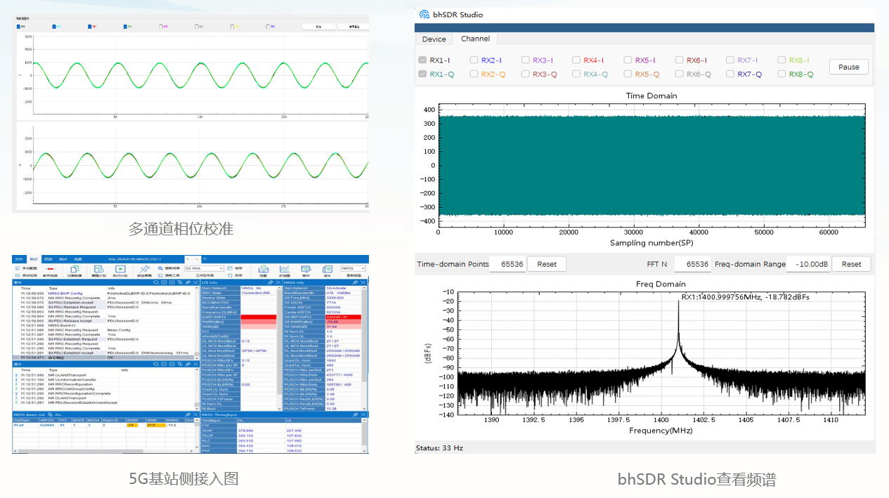
Task: Pin the NR5G Throughput panel
Action: [356, 414]
